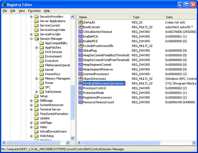Screen dimensions: 198x153
Task: Select the FileRenameOperations key
Action: (58, 65)
